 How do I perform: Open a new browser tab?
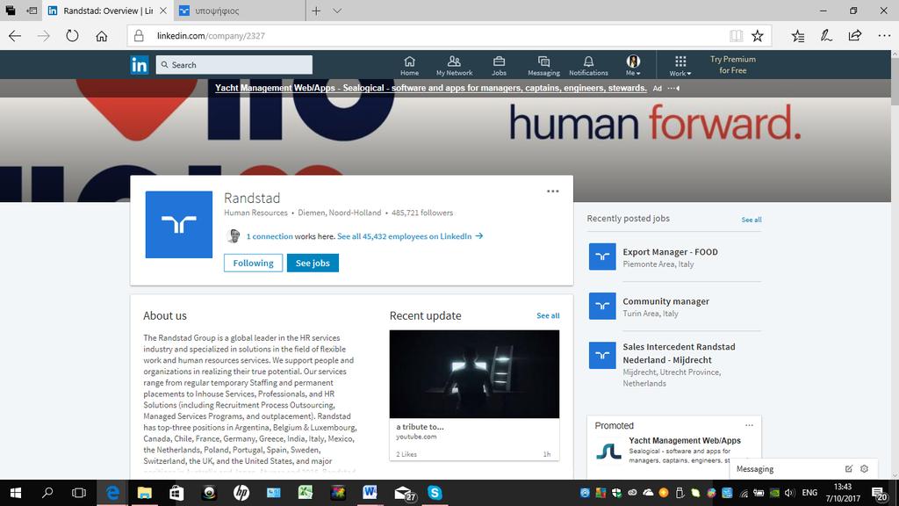pyautogui.click(x=316, y=11)
